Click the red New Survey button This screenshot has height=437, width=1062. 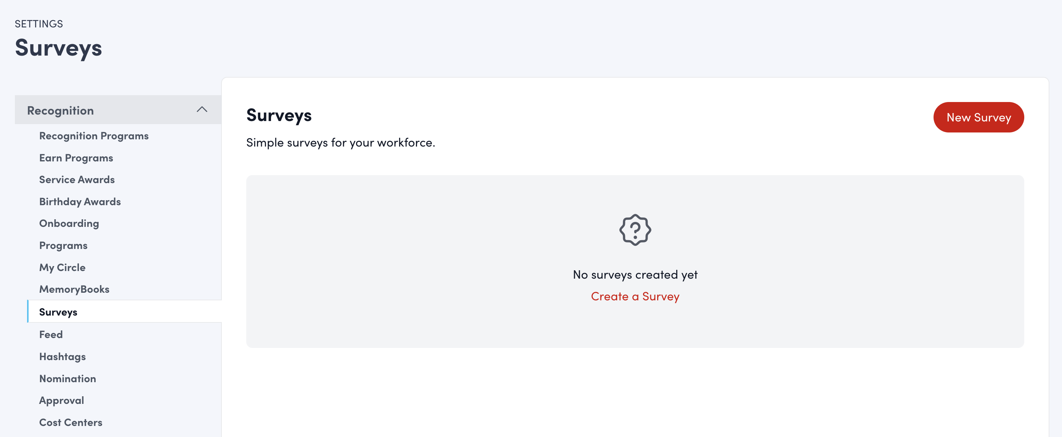tap(979, 117)
